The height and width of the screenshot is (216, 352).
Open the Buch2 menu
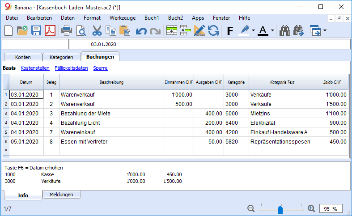pyautogui.click(x=175, y=18)
